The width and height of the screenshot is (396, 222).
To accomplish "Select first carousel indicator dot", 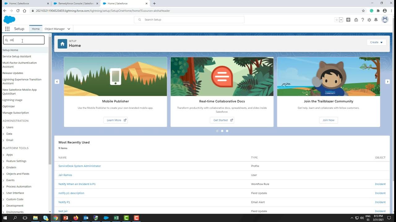I will click(x=217, y=131).
